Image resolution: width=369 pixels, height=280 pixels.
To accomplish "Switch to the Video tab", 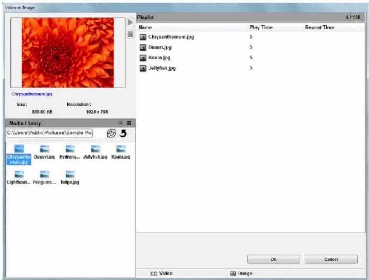I will point(162,273).
